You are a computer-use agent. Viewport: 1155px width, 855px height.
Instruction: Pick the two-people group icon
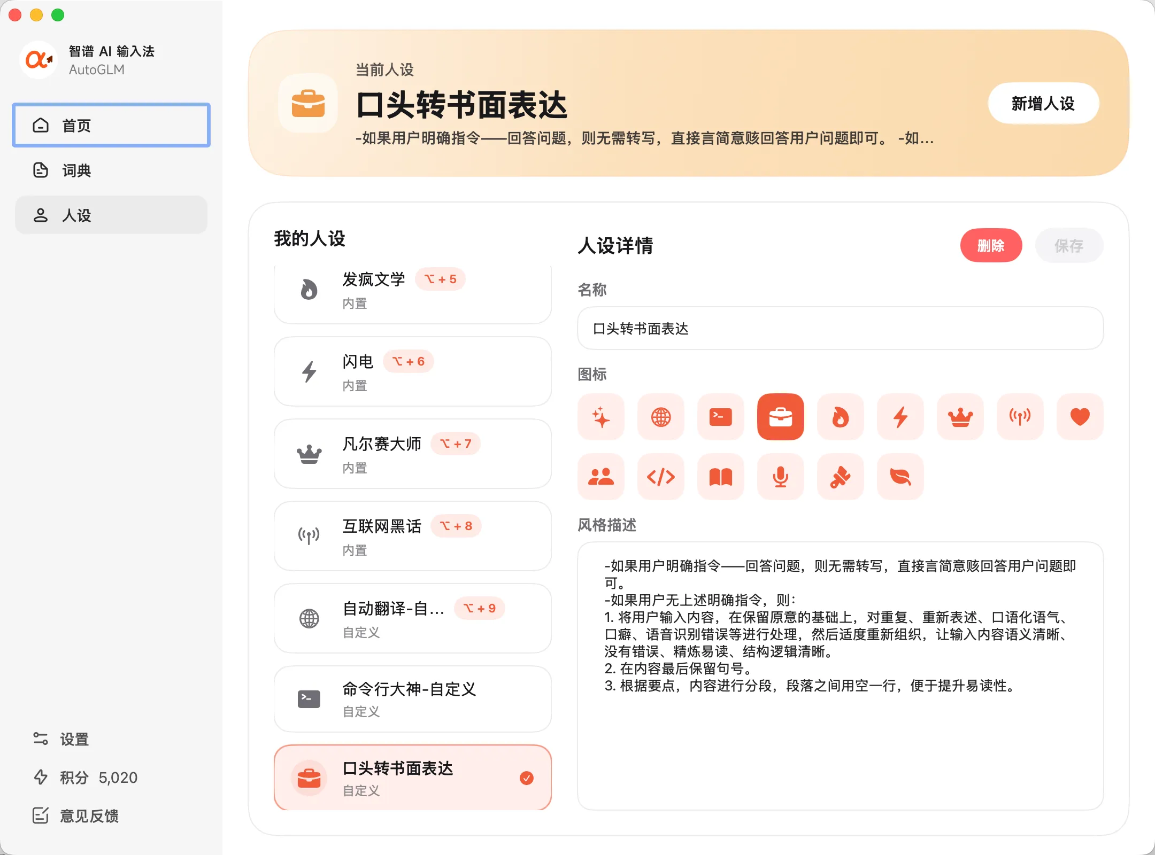pyautogui.click(x=600, y=477)
